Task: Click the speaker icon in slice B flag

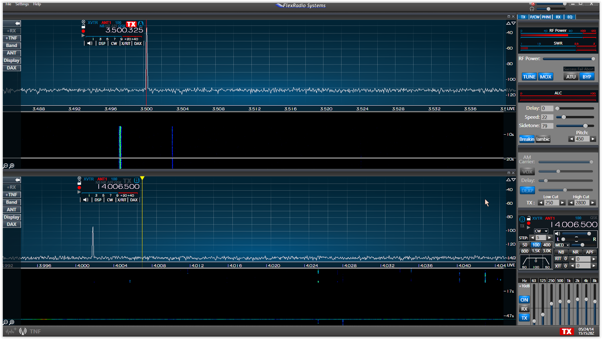Action: coord(86,200)
